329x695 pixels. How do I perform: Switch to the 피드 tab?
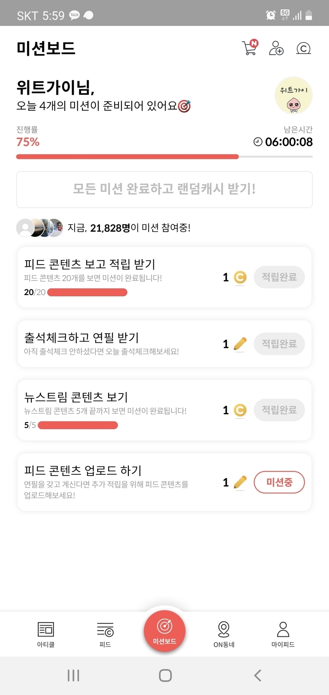point(105,634)
